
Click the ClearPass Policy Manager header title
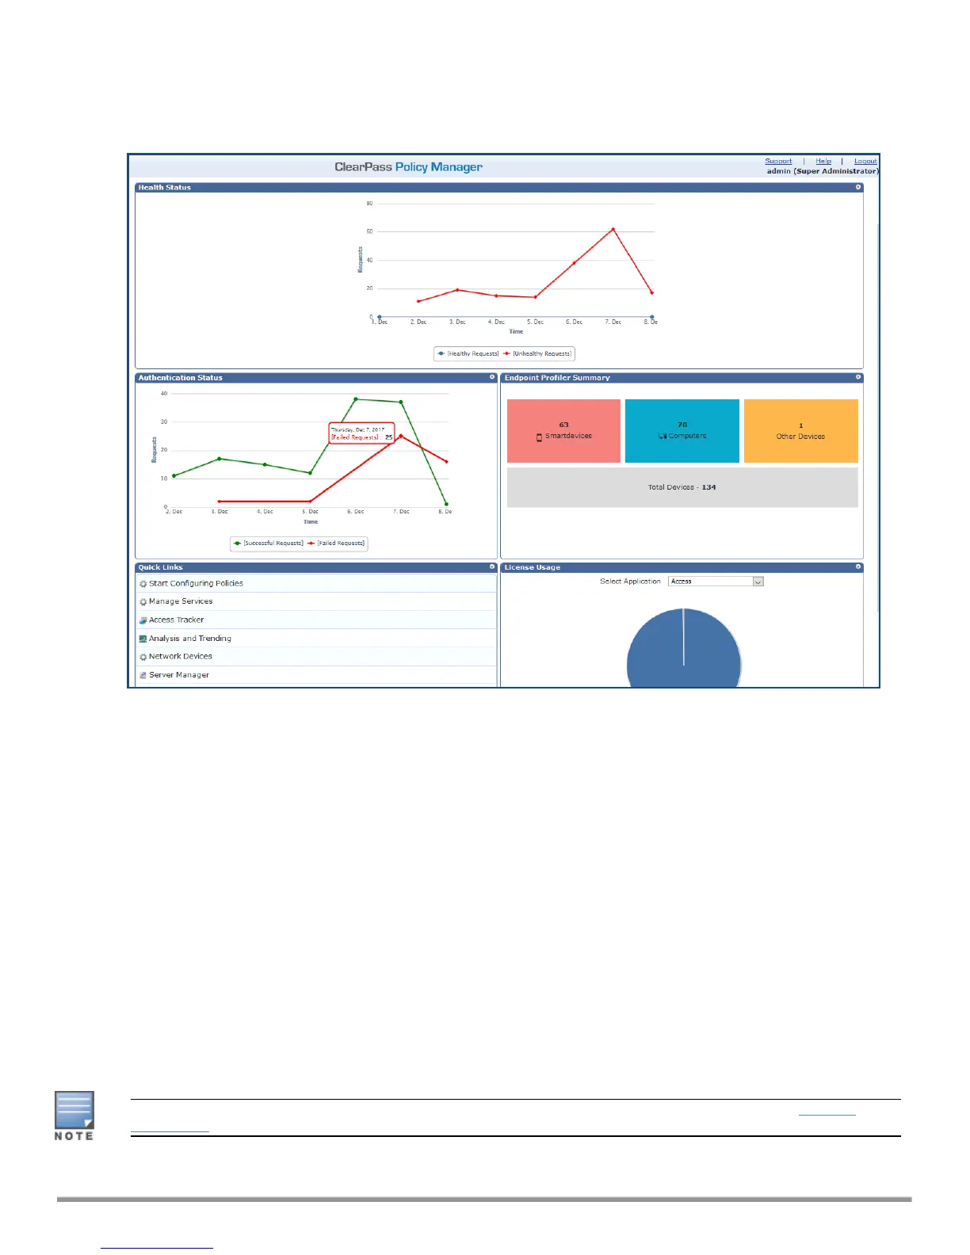pyautogui.click(x=408, y=167)
